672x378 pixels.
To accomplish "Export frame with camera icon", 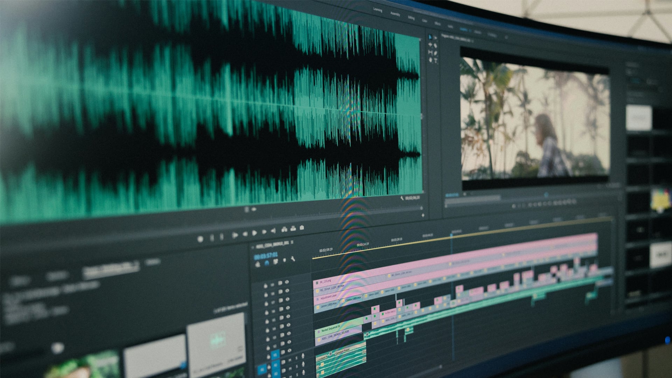I will [x=302, y=227].
